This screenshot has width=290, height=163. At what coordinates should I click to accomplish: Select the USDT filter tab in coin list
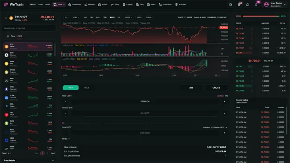(19, 36)
